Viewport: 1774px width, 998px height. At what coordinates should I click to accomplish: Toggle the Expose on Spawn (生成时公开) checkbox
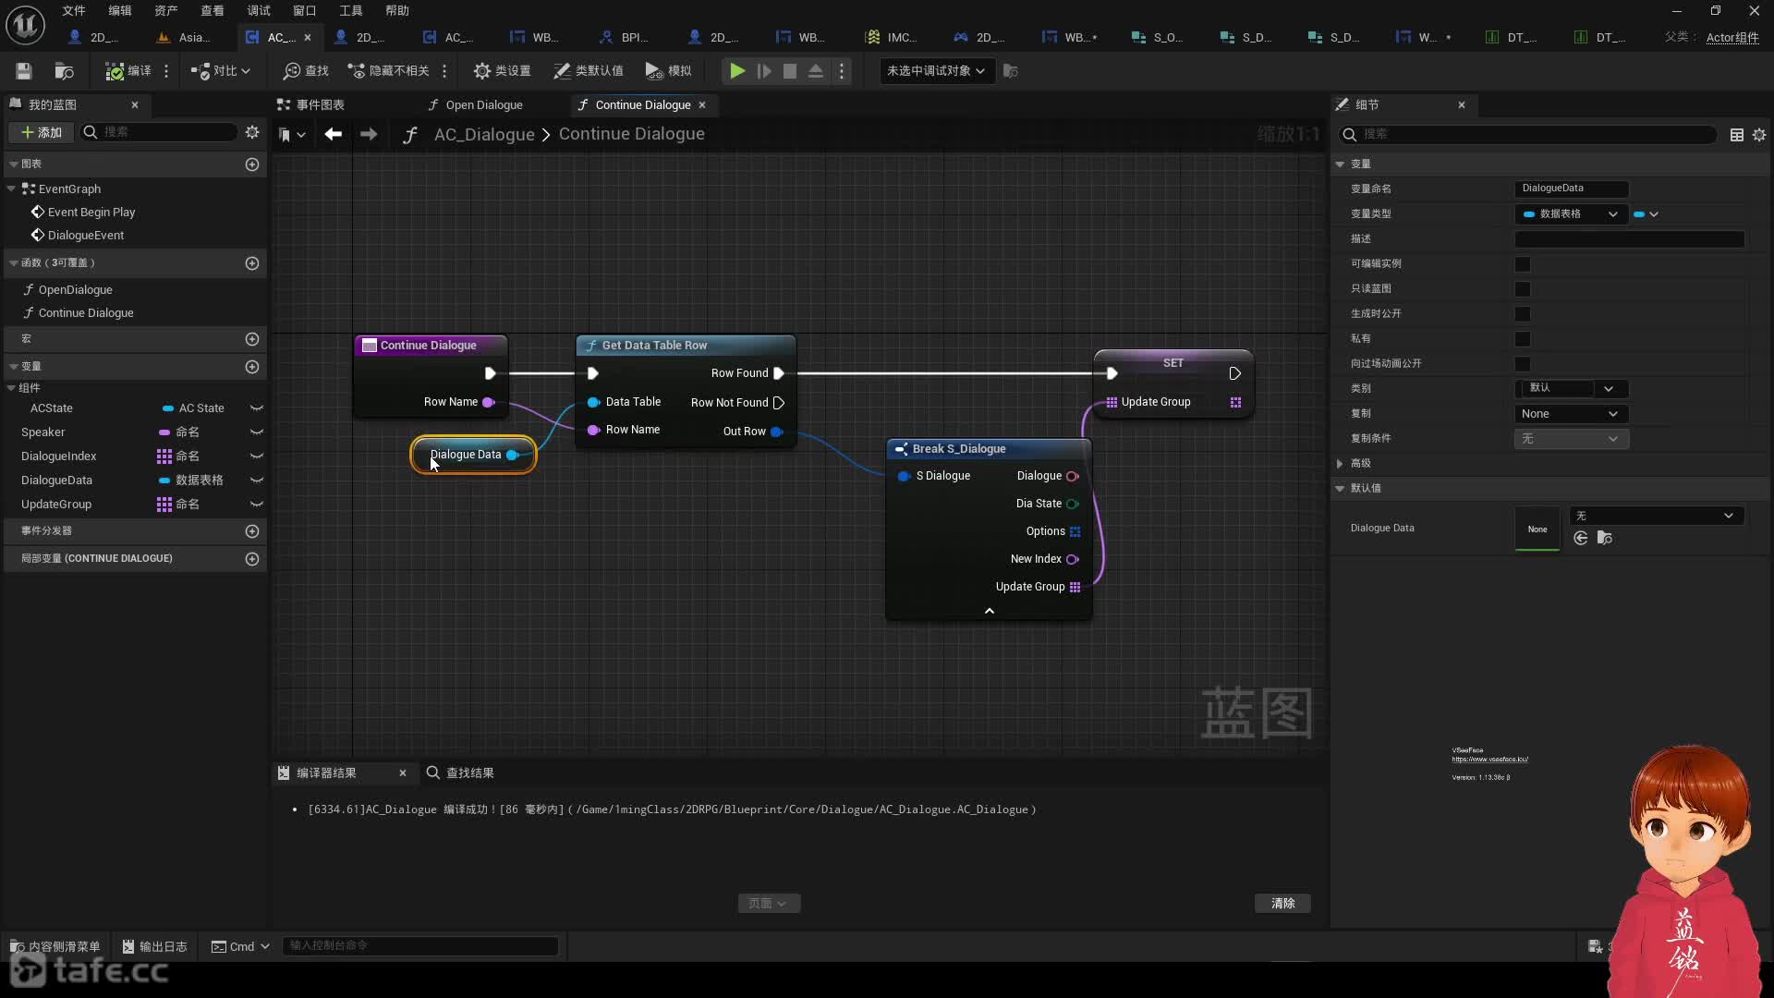pos(1523,314)
